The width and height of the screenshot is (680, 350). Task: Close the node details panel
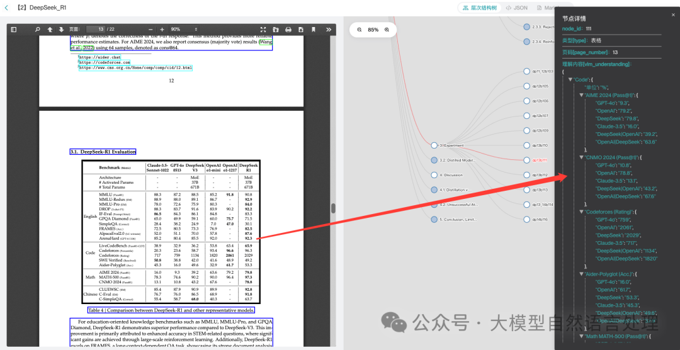click(x=673, y=15)
